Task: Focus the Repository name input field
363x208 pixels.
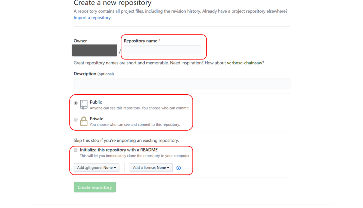Action: coord(162,51)
